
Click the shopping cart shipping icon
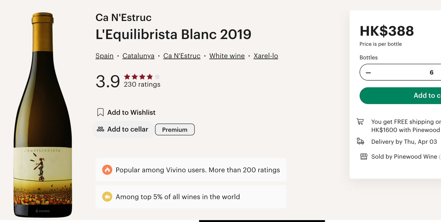pos(360,122)
